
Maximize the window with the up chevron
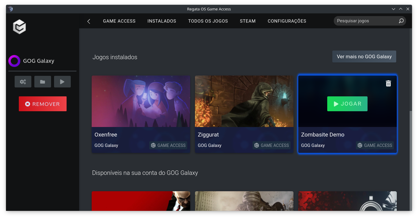pyautogui.click(x=401, y=9)
